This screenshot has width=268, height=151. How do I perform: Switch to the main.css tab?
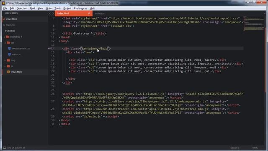click(x=100, y=13)
